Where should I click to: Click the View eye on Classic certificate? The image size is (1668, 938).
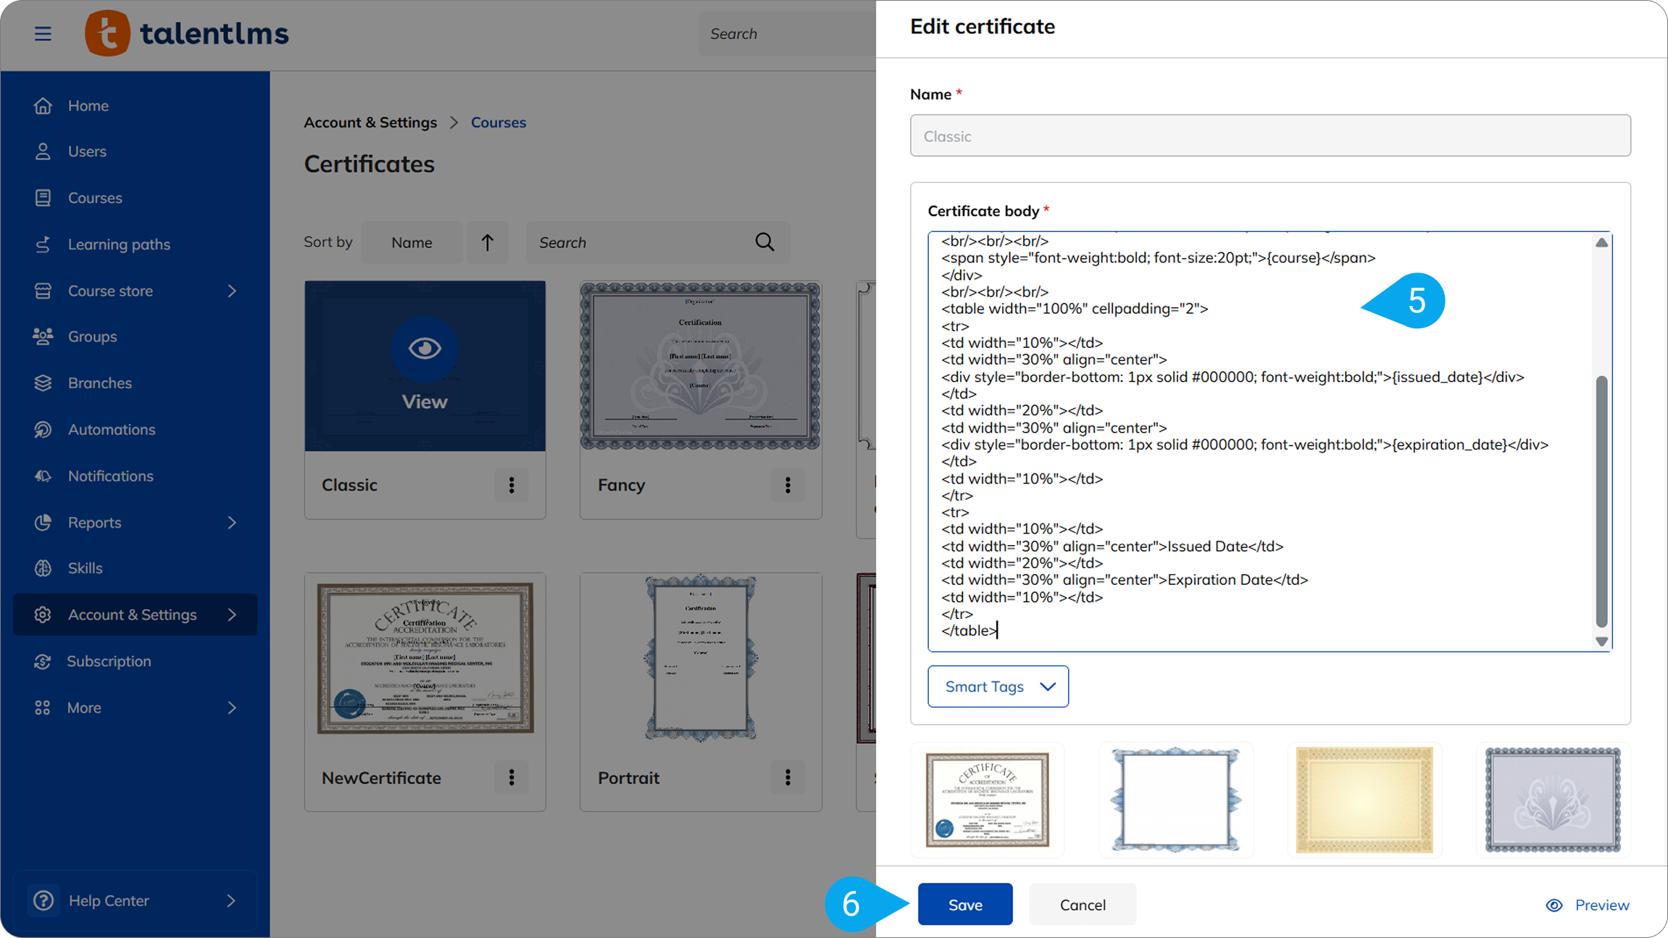(425, 349)
